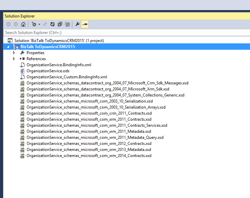Open Properties wrench toolbar icon
This screenshot has height=198, width=250.
[77, 24]
